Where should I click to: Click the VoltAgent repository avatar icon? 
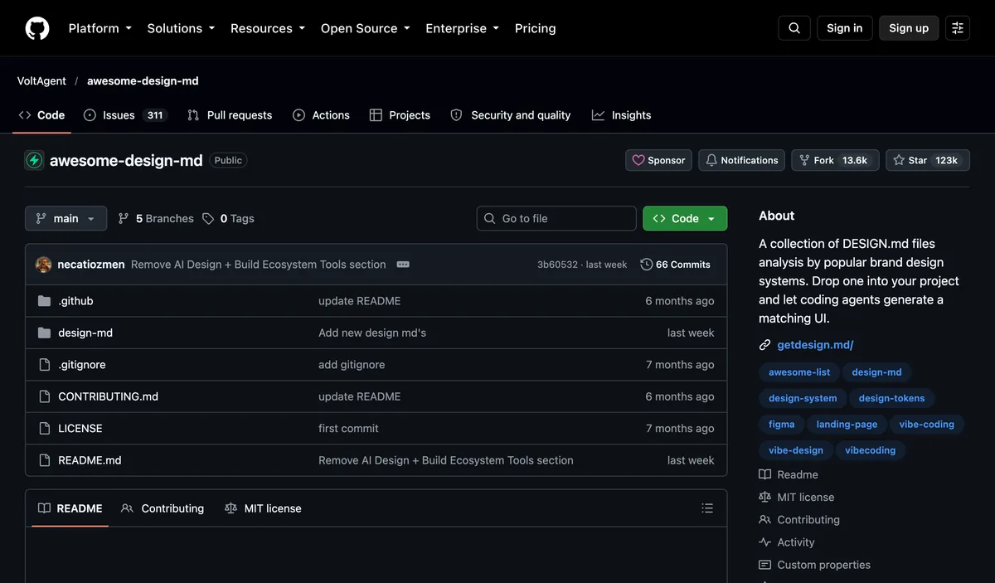click(34, 160)
